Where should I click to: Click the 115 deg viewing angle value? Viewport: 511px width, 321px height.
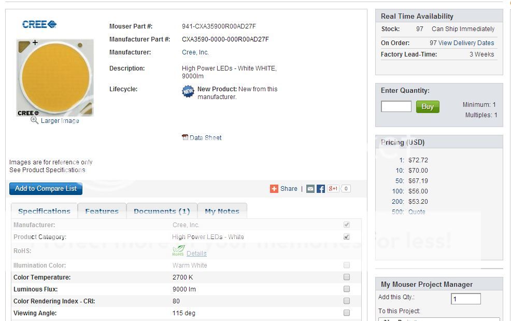pos(184,313)
